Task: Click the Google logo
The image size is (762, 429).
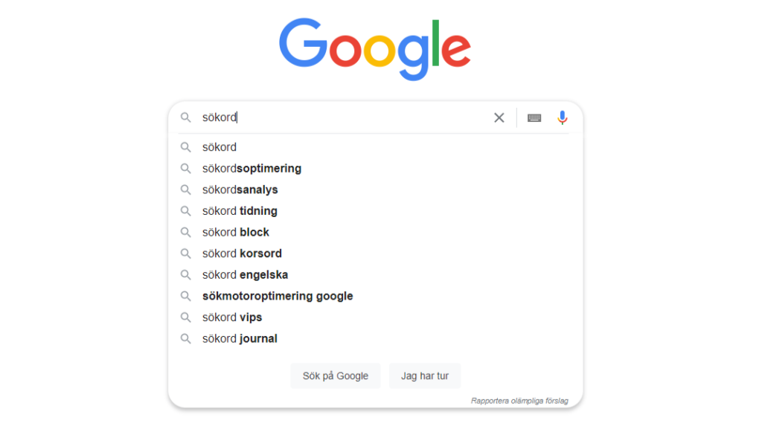Action: [x=375, y=49]
